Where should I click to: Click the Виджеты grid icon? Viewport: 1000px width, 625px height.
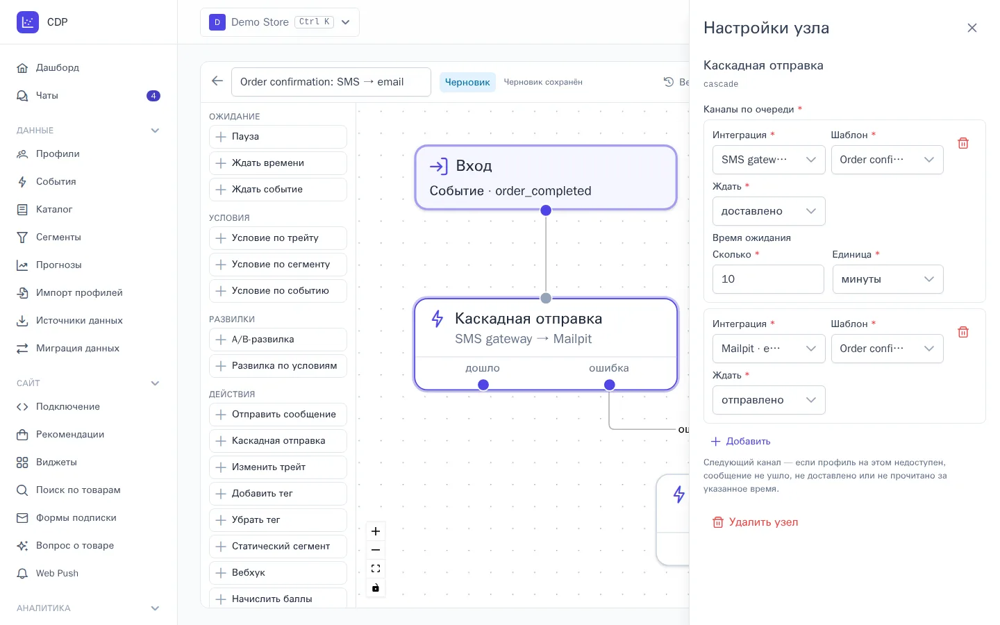22,462
